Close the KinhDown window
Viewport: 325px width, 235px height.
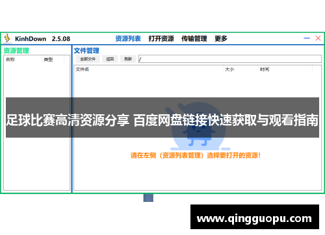point(318,38)
